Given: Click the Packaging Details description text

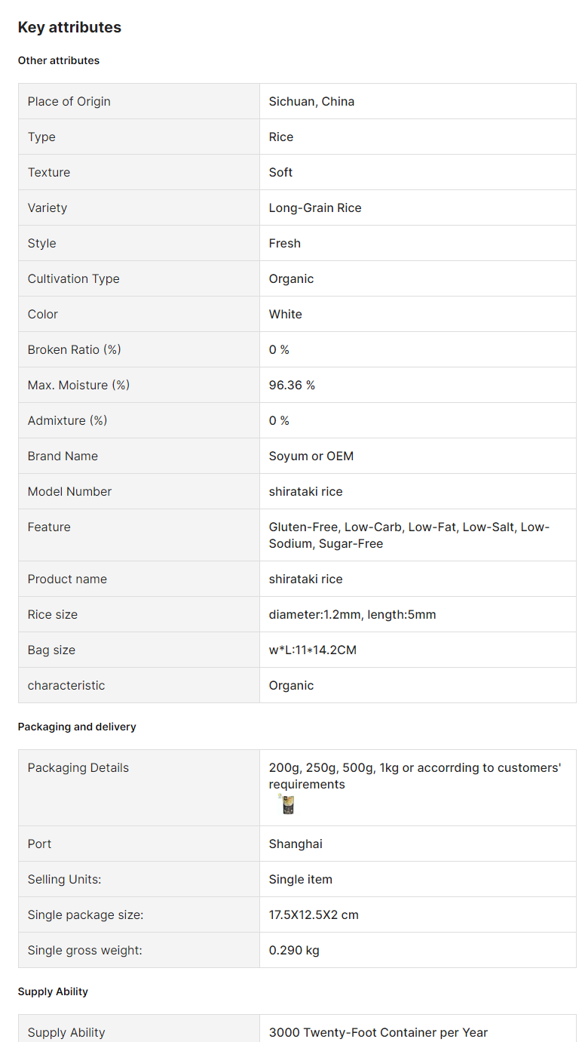Looking at the screenshot, I should (x=415, y=776).
